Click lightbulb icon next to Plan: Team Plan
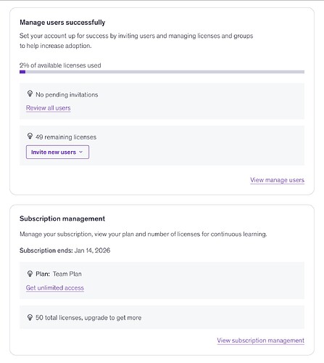 30,274
